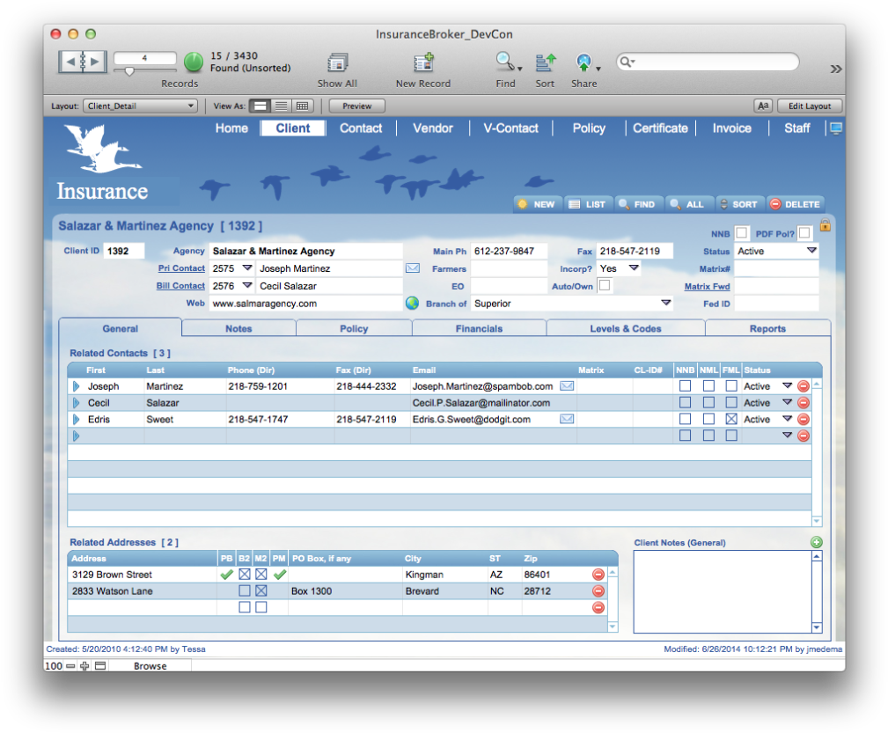Screen dimensions: 888x733
Task: Open the Levels & Codes tab
Action: point(626,328)
